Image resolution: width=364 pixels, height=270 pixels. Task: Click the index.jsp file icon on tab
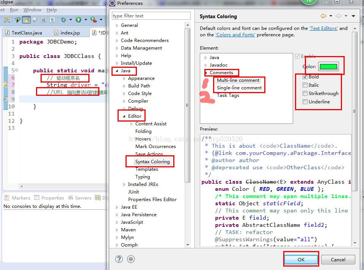pos(56,33)
